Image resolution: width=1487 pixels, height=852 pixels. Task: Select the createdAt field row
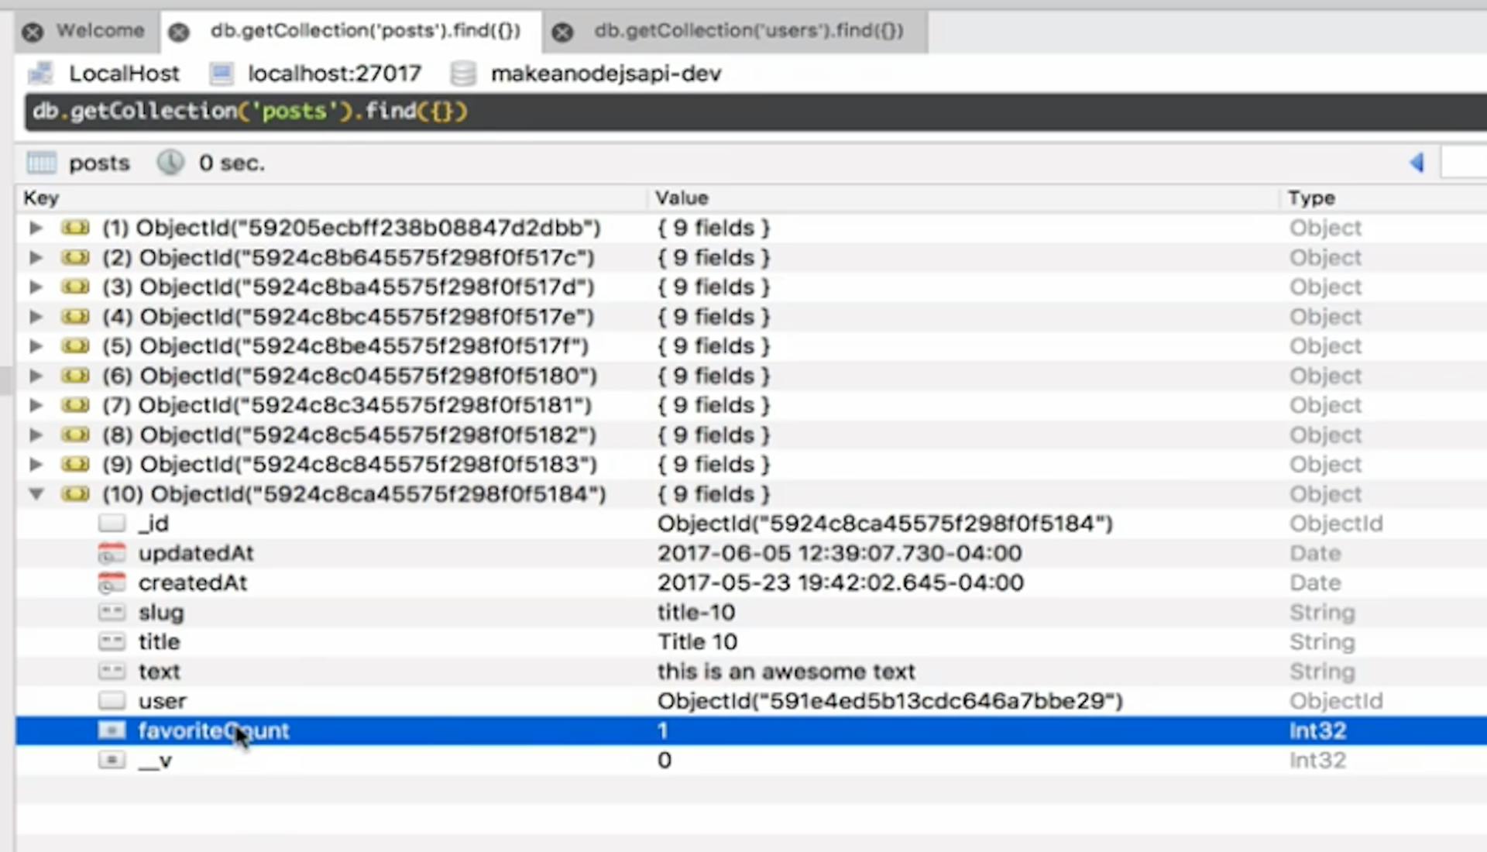[750, 583]
